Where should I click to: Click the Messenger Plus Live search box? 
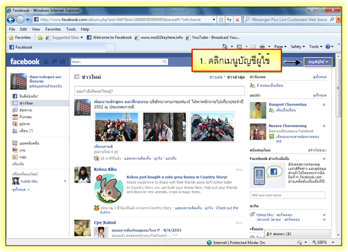(286, 20)
